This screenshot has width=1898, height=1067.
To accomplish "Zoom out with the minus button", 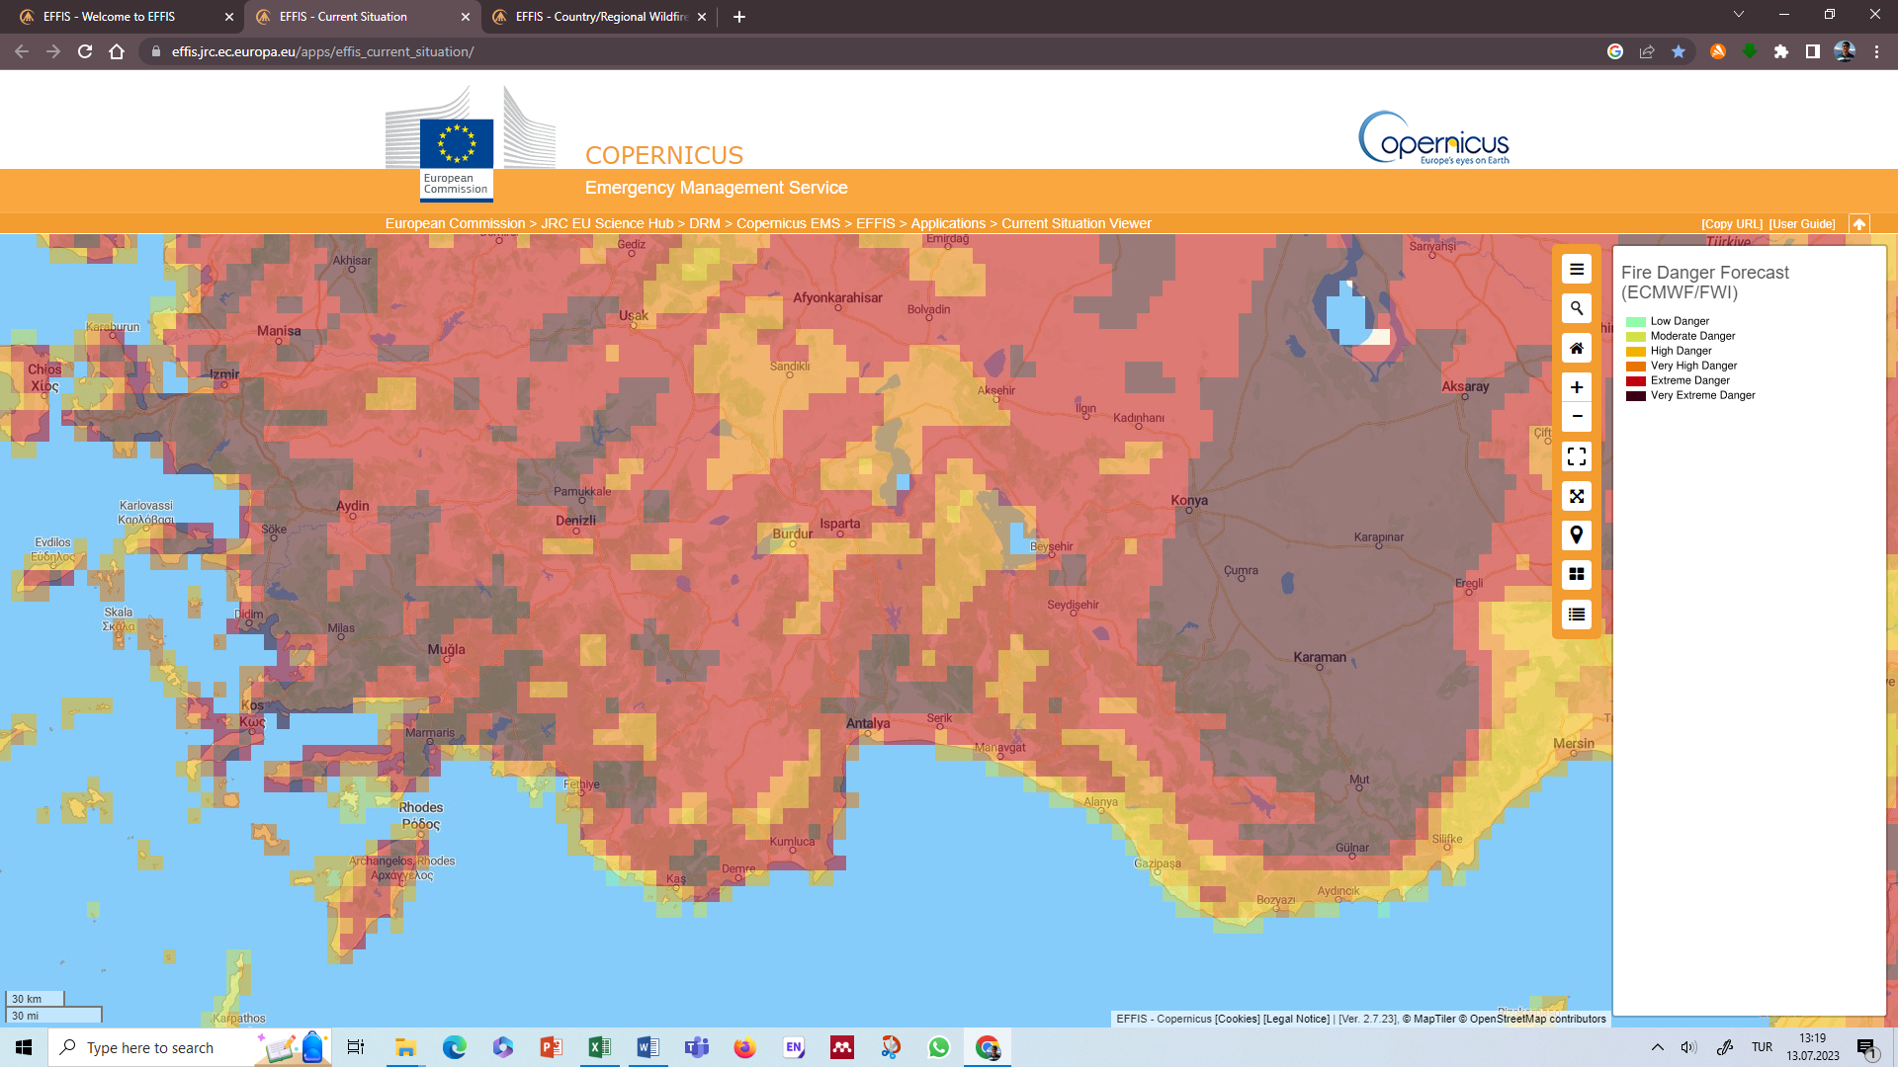I will click(1577, 416).
